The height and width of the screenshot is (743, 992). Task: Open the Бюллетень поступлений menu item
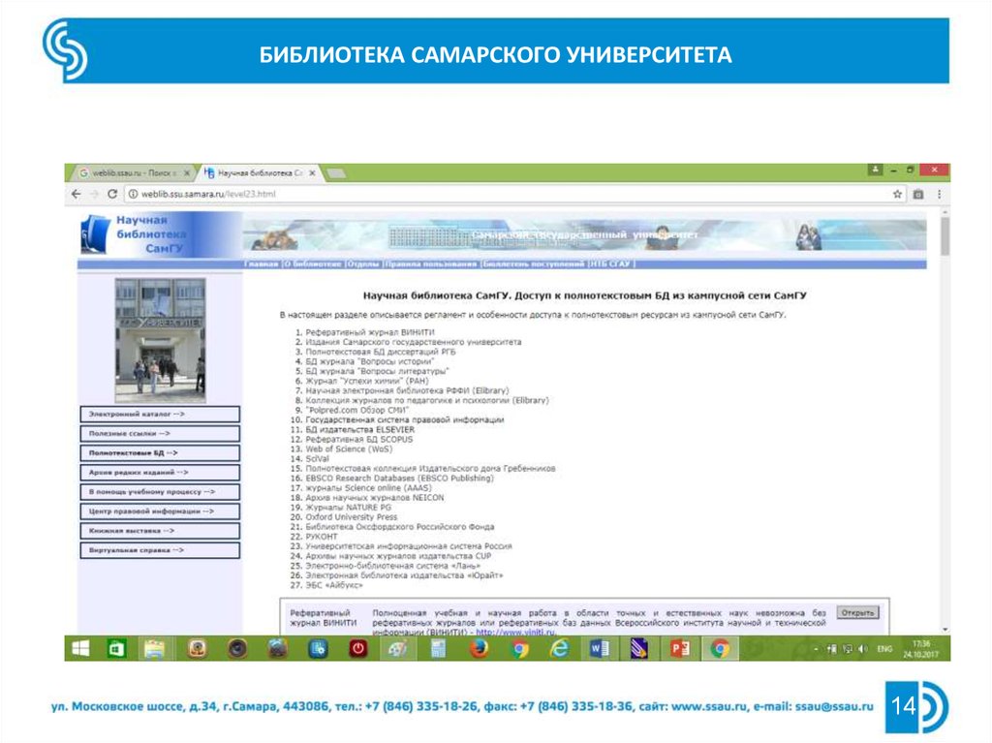pos(533,263)
